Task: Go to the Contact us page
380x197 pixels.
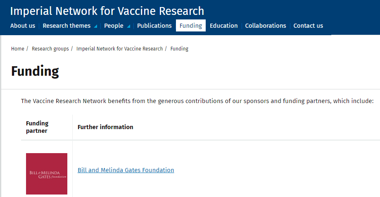Action: point(308,26)
